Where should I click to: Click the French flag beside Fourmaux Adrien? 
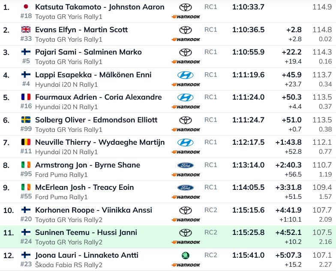[26, 97]
